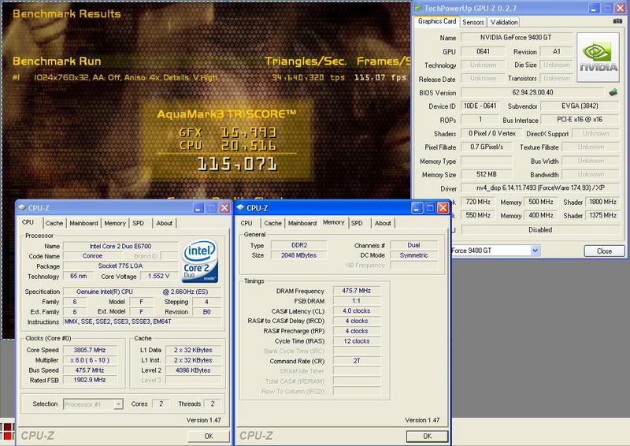This screenshot has height=446, width=630.
Task: Click the Cycle Time value 12 clocks
Action: [x=357, y=341]
